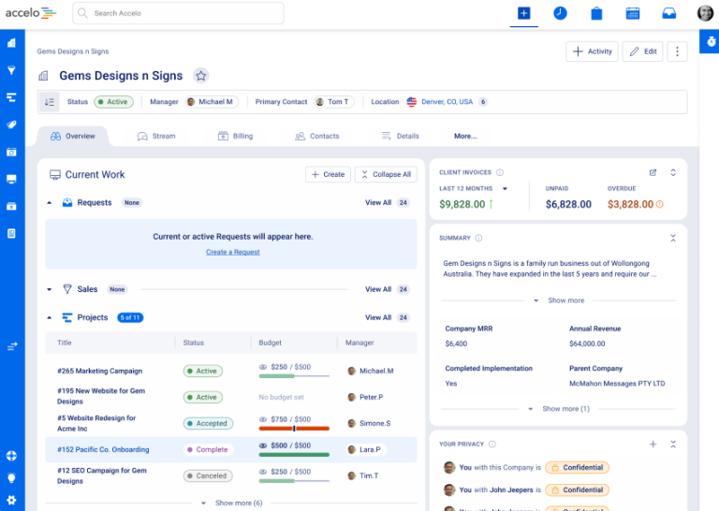719x511 pixels.
Task: Click the settings gear in left sidebar
Action: point(11,500)
